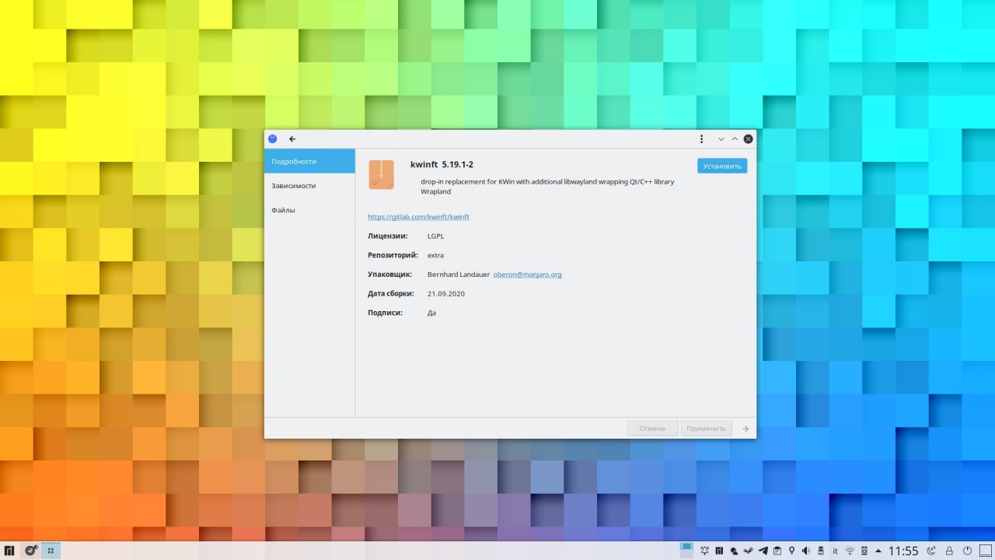This screenshot has width=995, height=560.
Task: Click the Отмена button
Action: [x=652, y=429]
